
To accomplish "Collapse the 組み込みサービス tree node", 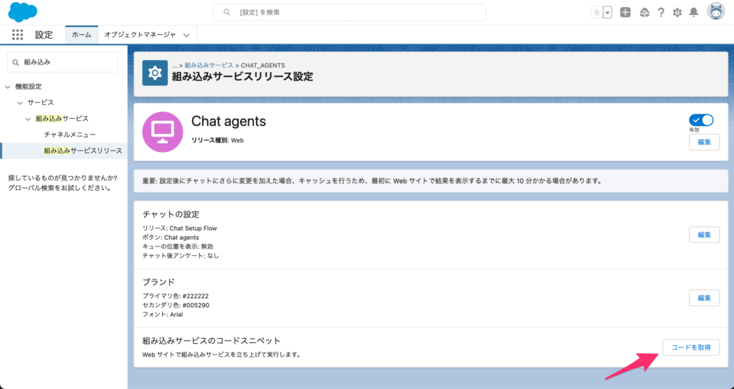I will (29, 118).
